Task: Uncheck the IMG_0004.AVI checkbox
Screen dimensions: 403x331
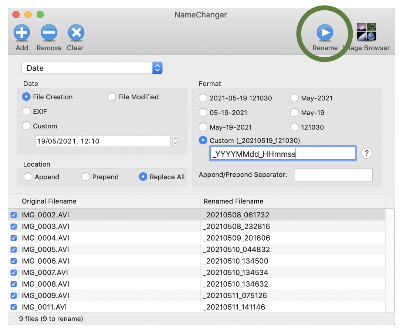Action: point(14,238)
